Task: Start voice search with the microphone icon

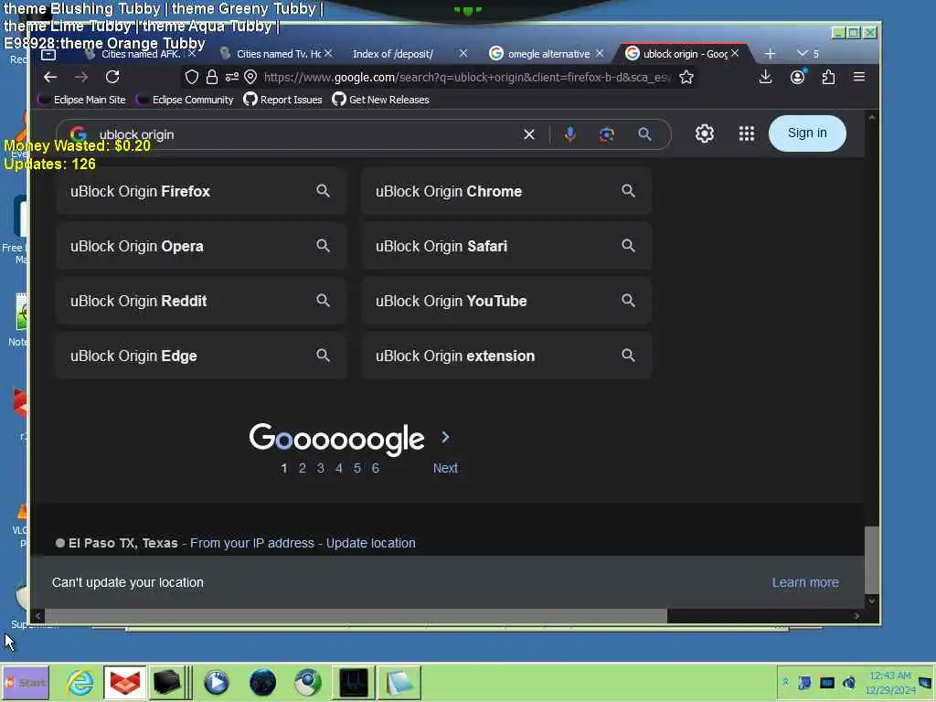Action: tap(570, 134)
